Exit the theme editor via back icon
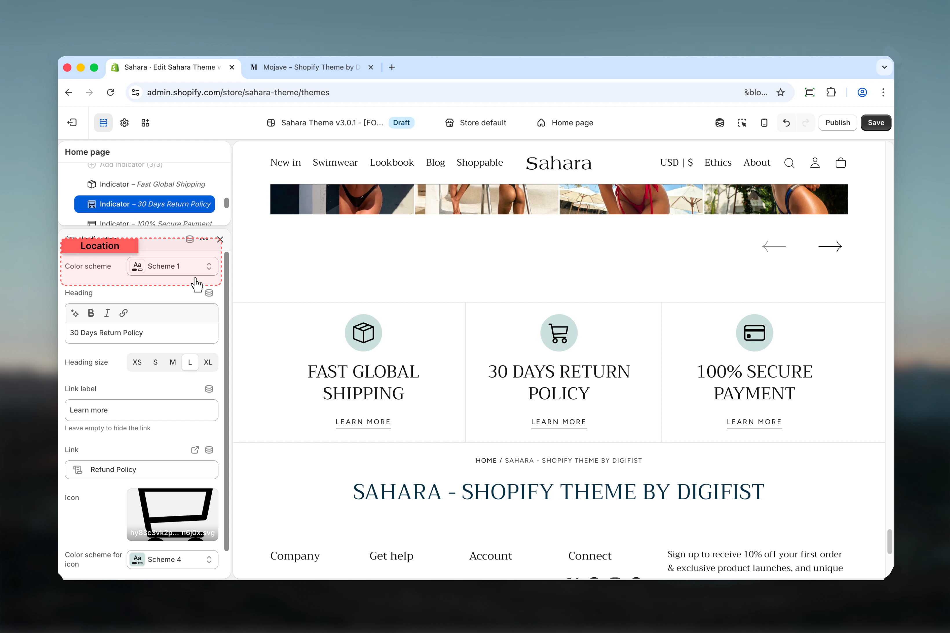The width and height of the screenshot is (950, 633). (x=72, y=123)
